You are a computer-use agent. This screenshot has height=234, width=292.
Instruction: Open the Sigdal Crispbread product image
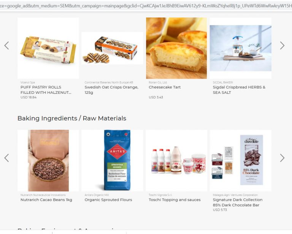(240, 48)
